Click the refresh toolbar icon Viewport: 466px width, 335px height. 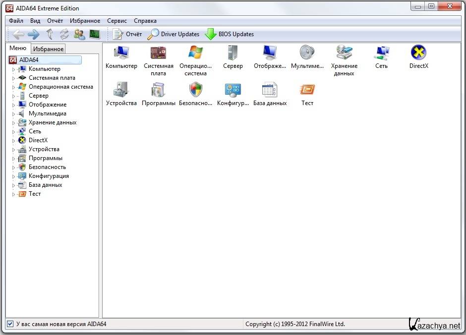click(x=64, y=34)
